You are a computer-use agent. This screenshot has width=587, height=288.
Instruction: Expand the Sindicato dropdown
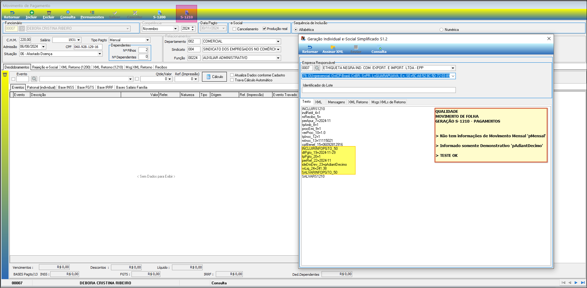[x=278, y=49]
